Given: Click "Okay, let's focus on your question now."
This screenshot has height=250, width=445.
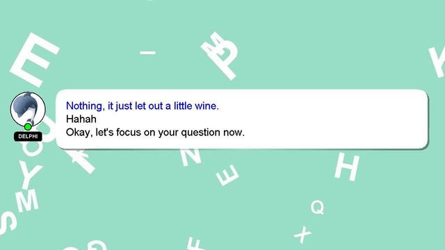Looking at the screenshot, I should click(x=155, y=133).
